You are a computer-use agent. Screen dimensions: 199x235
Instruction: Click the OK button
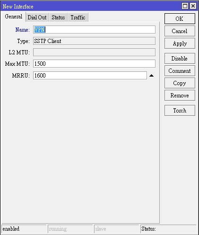tap(180, 19)
